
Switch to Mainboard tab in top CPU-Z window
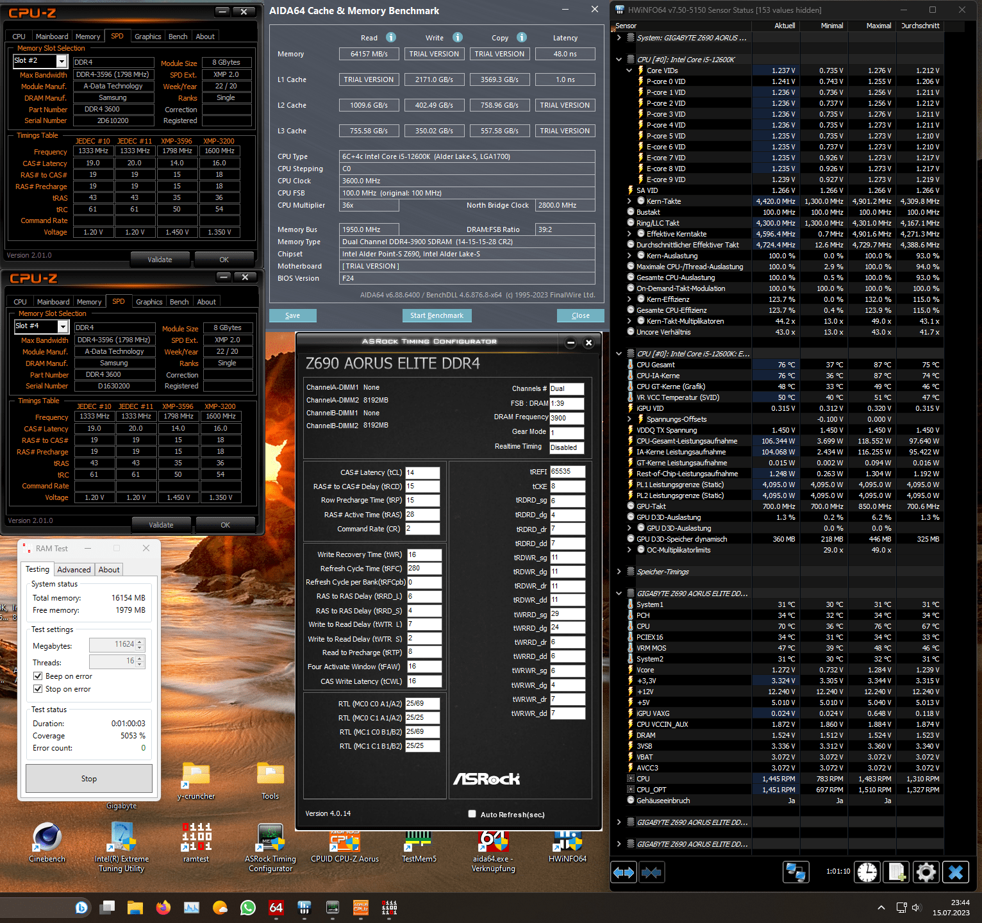pyautogui.click(x=52, y=37)
